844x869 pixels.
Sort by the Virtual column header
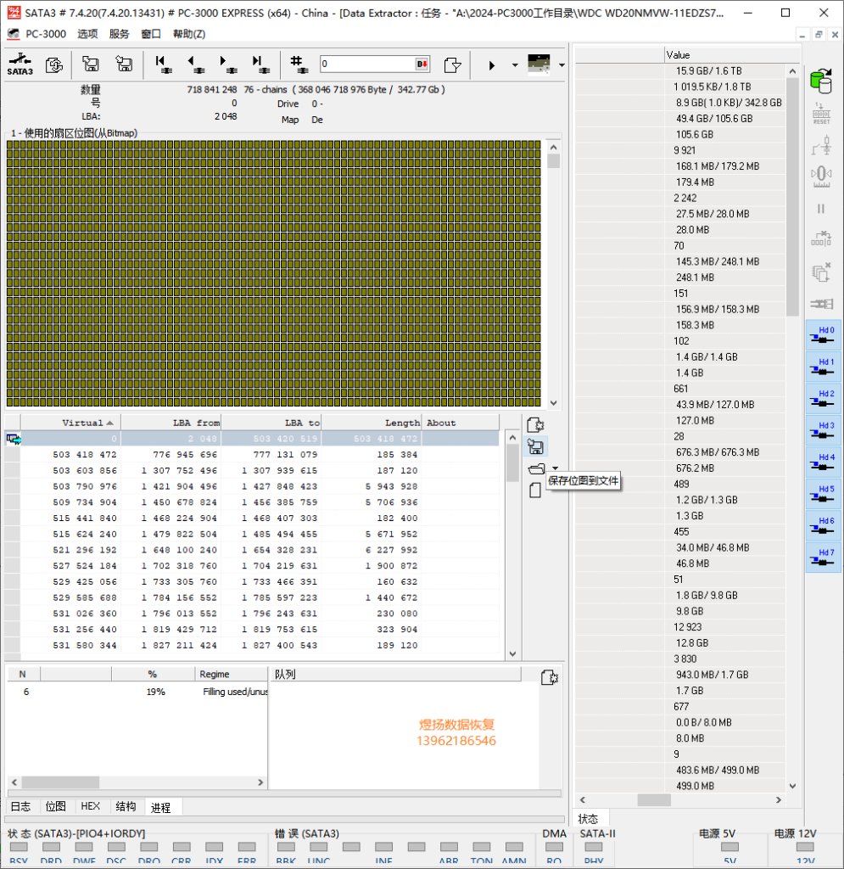point(71,423)
